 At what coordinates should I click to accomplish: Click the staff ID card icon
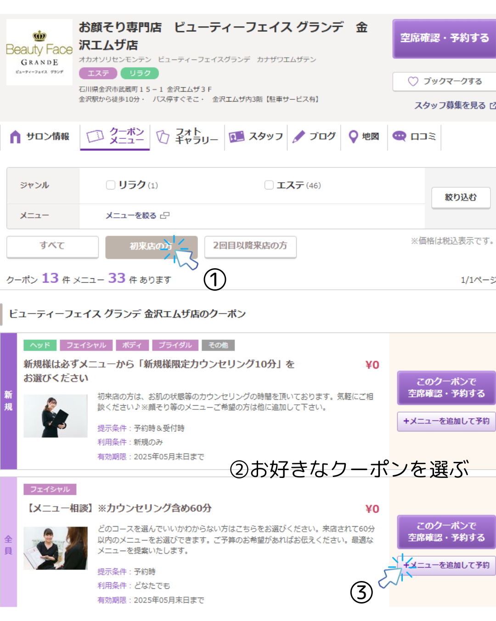coord(237,137)
